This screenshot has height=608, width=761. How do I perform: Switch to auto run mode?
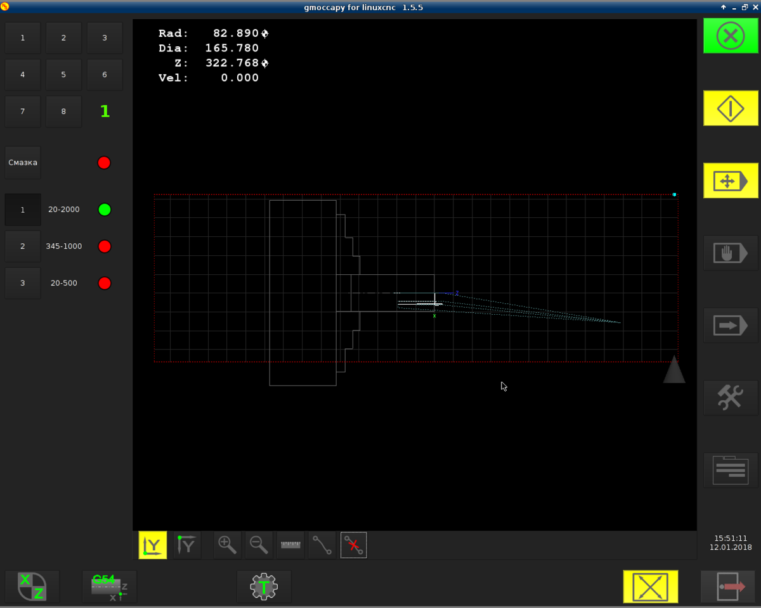(x=731, y=326)
